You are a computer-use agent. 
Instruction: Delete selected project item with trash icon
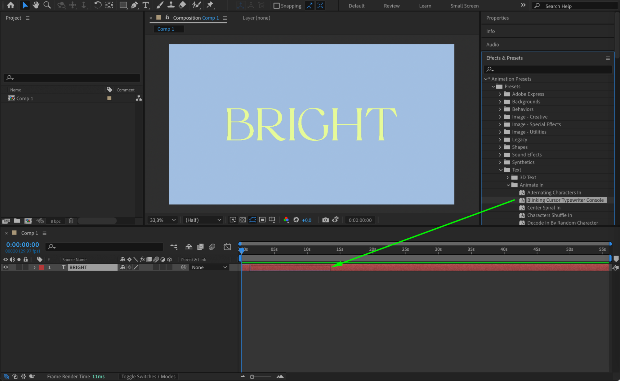[x=71, y=221]
